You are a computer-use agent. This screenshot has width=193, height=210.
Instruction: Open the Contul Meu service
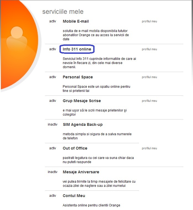[74, 196]
